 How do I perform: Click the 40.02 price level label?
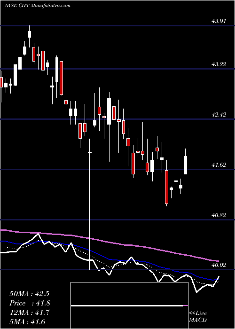(x=219, y=265)
